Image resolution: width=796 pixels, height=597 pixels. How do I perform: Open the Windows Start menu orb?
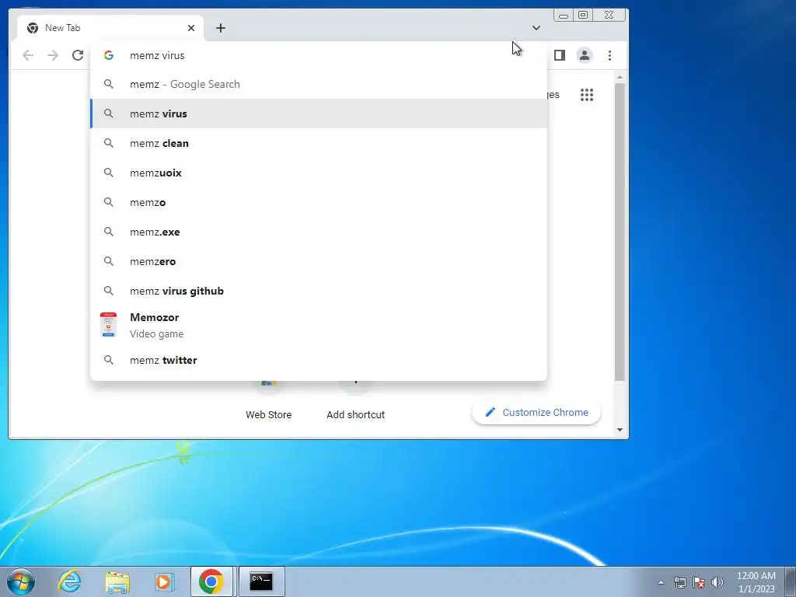point(21,581)
